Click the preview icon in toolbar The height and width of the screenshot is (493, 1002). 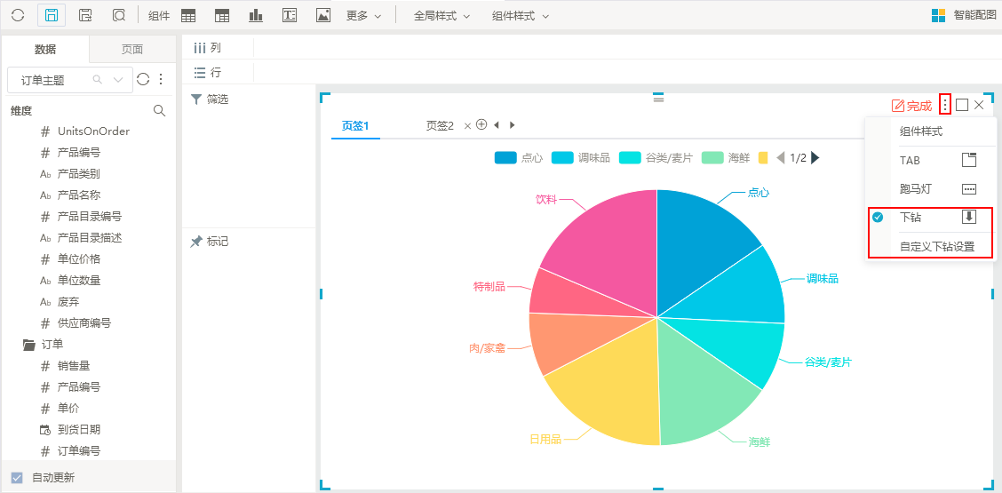[118, 15]
